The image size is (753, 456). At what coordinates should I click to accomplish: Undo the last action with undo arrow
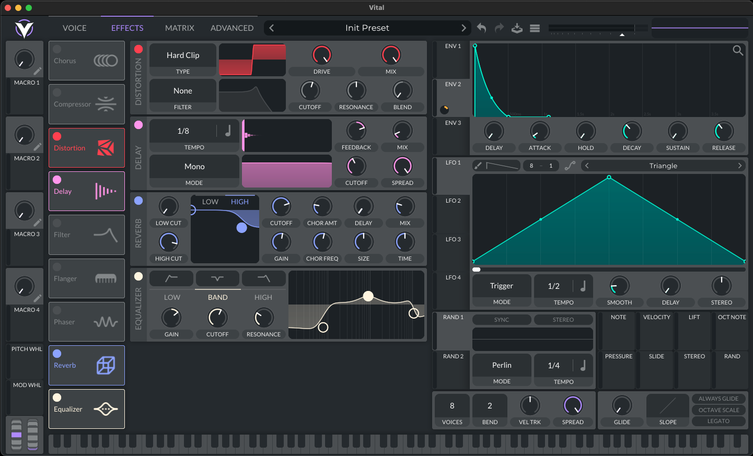pos(482,28)
